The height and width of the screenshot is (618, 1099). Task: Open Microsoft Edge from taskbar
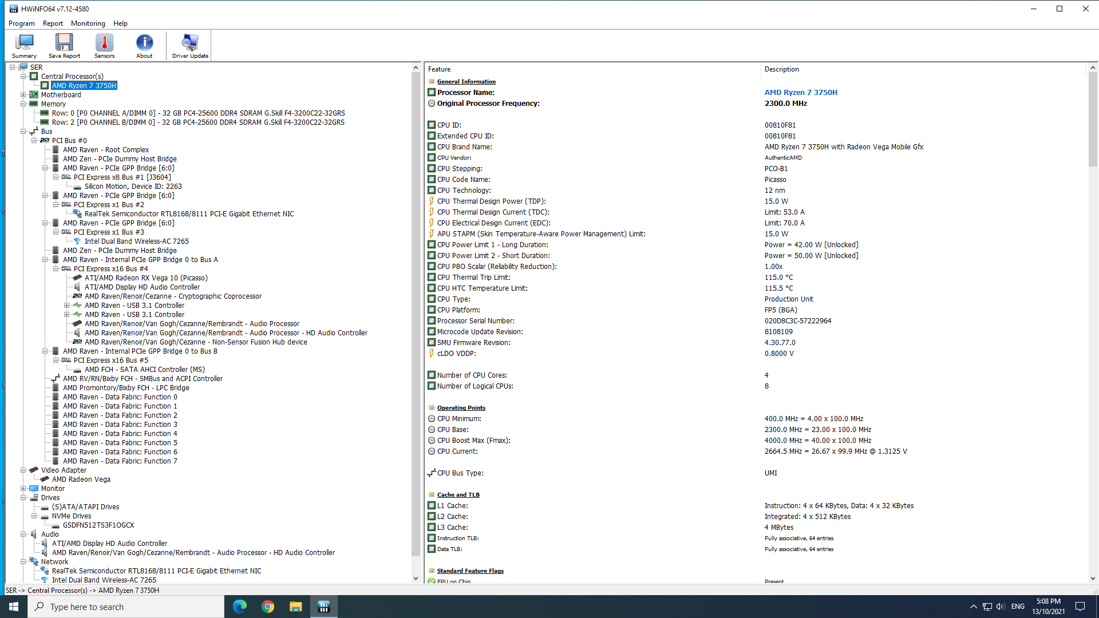pos(240,607)
